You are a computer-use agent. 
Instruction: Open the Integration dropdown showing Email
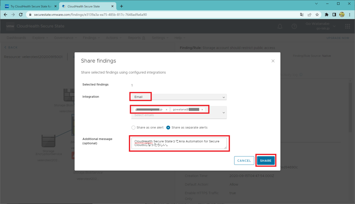pyautogui.click(x=179, y=97)
